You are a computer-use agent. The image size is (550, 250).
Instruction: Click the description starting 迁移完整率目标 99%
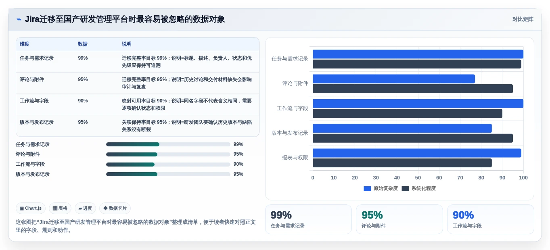pos(187,62)
